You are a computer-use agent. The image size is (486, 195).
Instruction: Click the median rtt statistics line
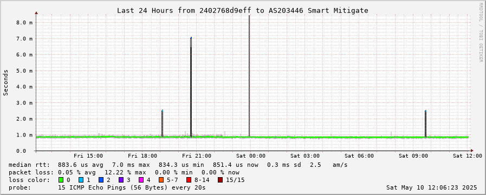(x=178, y=165)
